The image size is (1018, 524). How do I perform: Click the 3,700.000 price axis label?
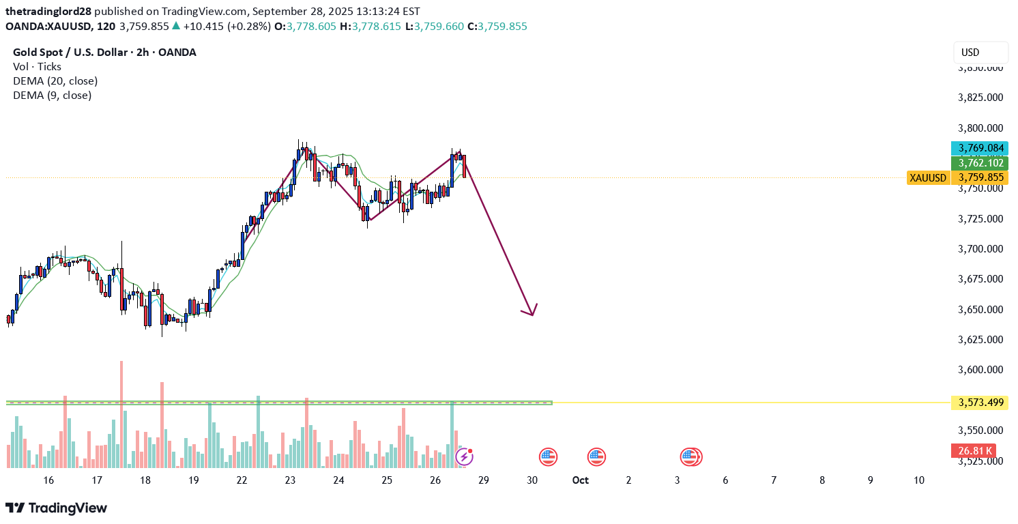tap(980, 249)
